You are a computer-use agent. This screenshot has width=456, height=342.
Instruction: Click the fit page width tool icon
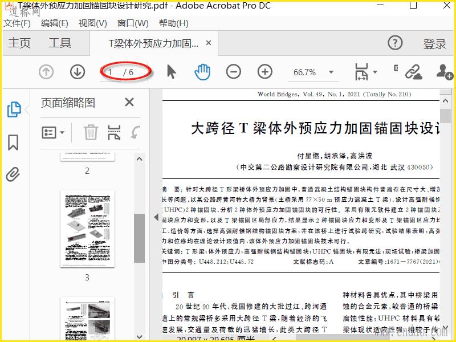coord(361,72)
